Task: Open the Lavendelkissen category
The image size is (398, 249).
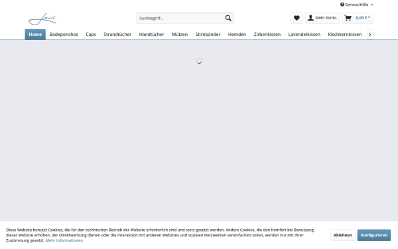Action: [304, 35]
